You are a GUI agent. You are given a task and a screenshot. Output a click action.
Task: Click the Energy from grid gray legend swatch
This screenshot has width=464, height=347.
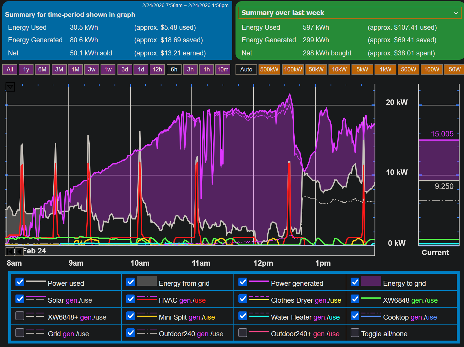(147, 281)
